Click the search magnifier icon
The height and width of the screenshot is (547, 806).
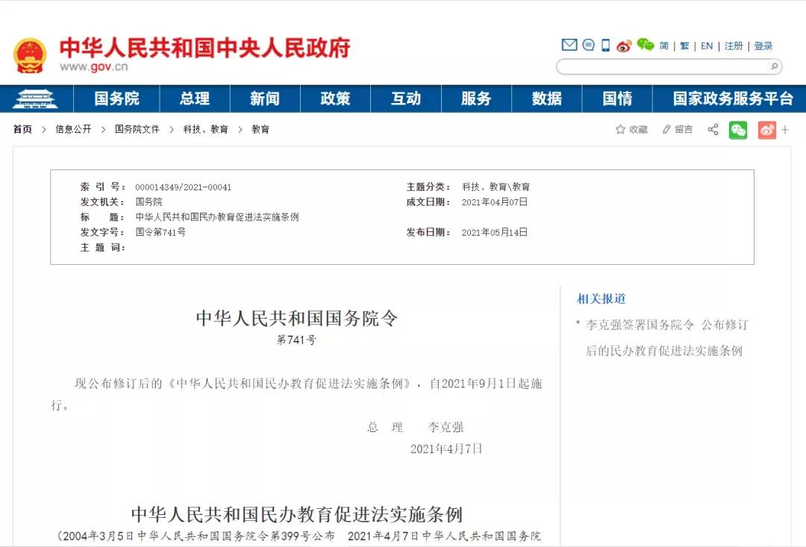point(775,67)
